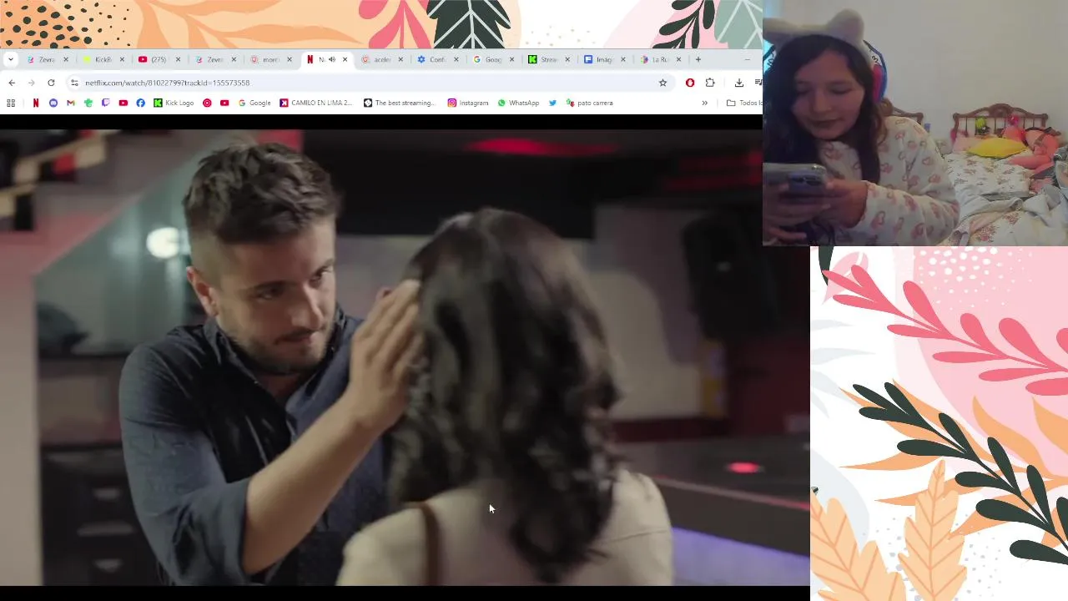Switch to the La Ru tab

[659, 59]
